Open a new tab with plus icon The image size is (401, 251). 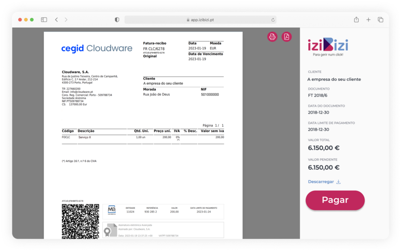[368, 20]
